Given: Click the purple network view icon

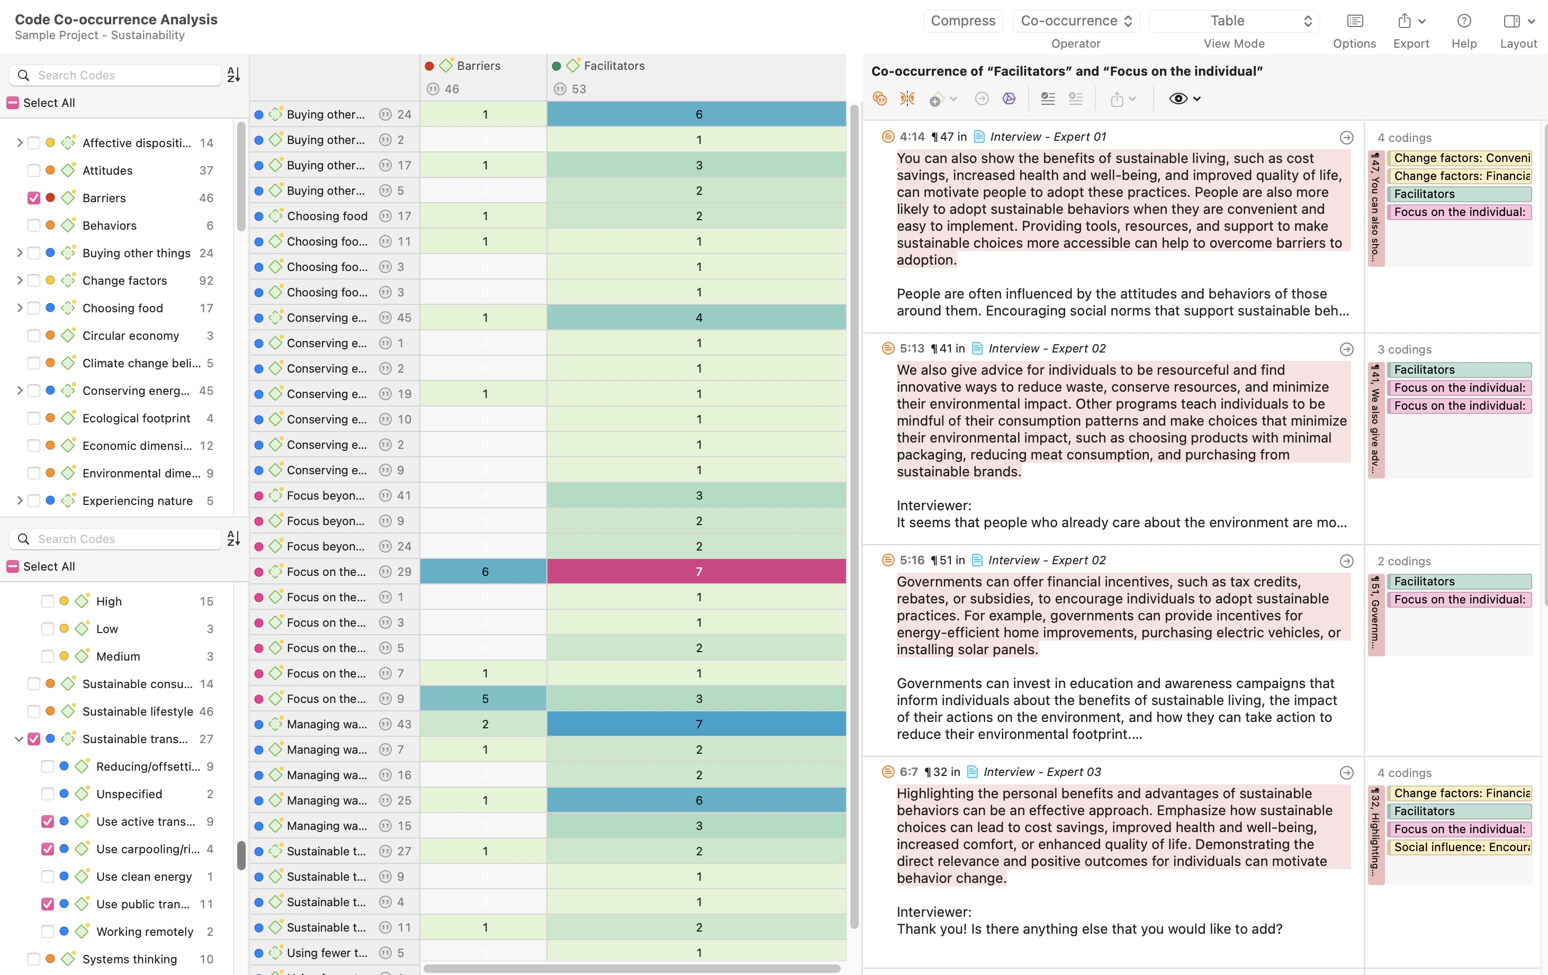Looking at the screenshot, I should [1009, 98].
